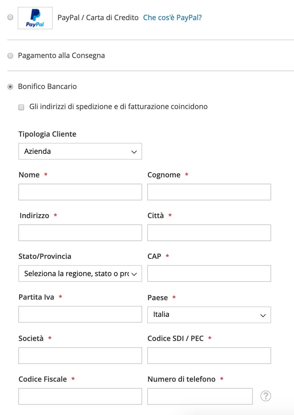Click the Codice SDI / PEC field
The width and height of the screenshot is (294, 415).
(209, 356)
